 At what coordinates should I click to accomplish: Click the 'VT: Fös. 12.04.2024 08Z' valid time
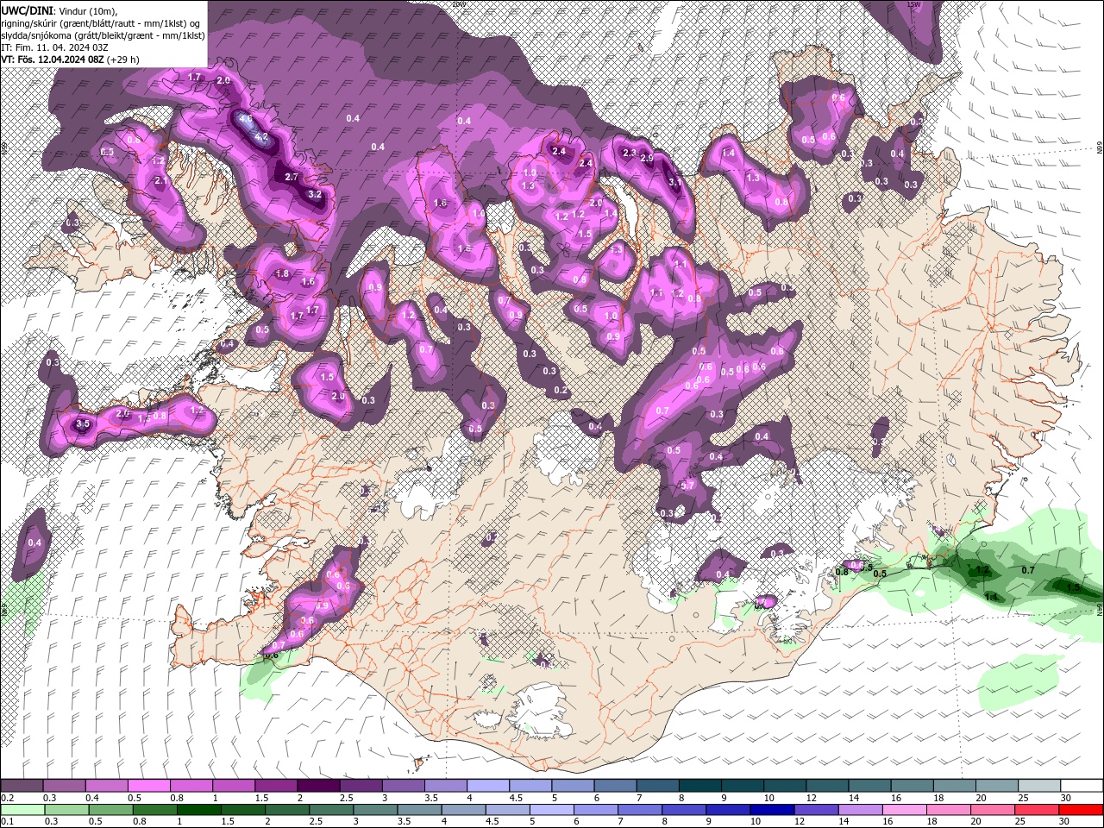53,60
